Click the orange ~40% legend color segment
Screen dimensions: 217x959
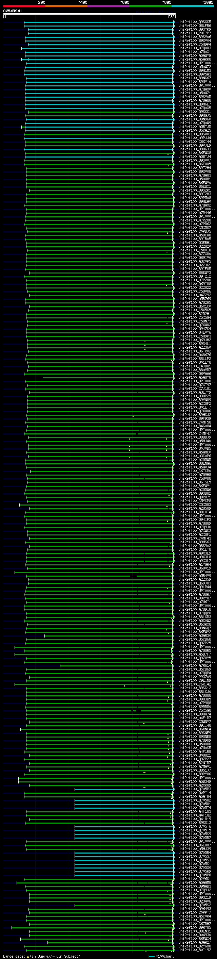click(66, 6)
